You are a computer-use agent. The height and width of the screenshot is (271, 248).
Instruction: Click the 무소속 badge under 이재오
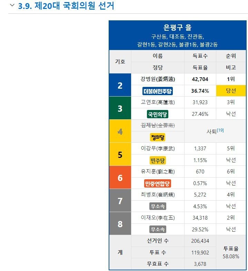(x=158, y=230)
